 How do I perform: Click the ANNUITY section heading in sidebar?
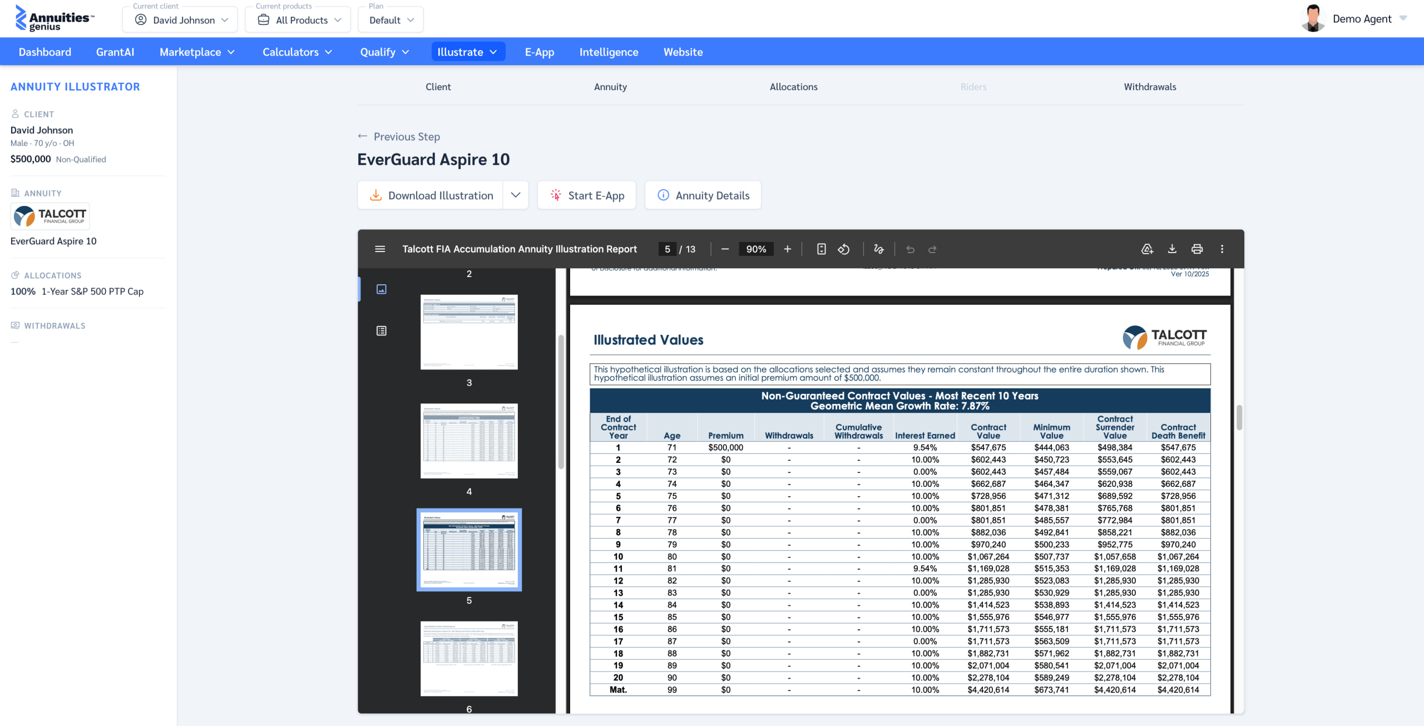43,193
